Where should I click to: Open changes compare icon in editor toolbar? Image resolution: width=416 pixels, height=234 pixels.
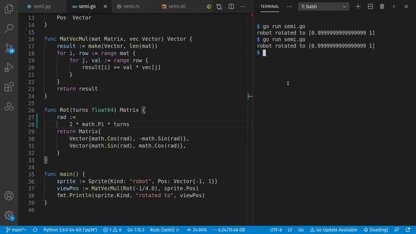point(219,6)
